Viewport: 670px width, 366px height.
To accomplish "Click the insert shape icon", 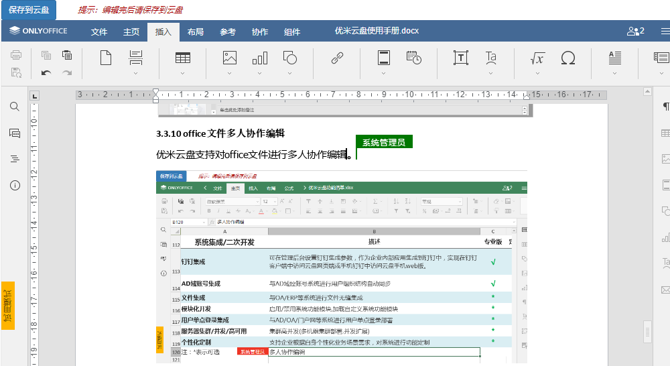I will [289, 58].
